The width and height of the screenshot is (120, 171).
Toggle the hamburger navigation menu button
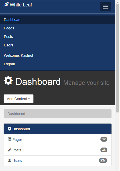coord(106,7)
